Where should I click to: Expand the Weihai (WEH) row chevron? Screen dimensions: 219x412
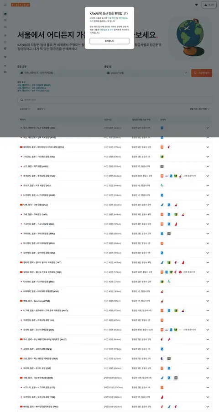pos(208,147)
